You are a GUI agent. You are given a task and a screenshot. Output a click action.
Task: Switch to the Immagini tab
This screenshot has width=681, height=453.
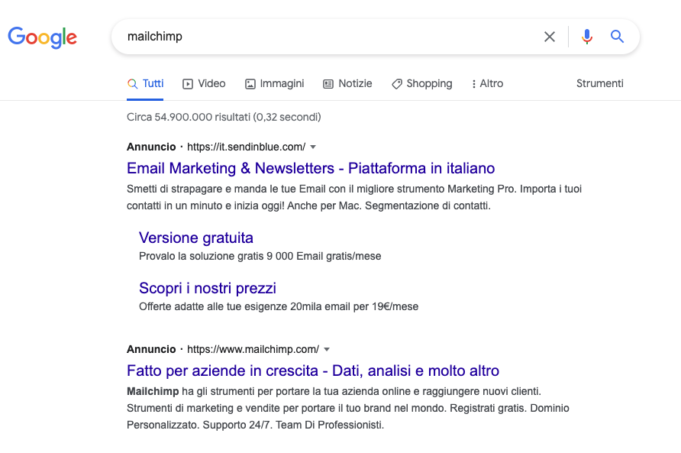pos(275,83)
